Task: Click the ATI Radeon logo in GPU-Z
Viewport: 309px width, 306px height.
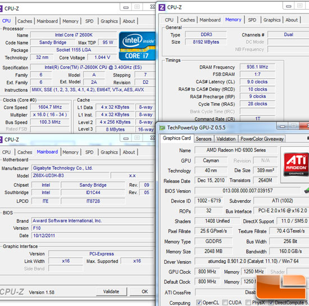Action: (296, 165)
